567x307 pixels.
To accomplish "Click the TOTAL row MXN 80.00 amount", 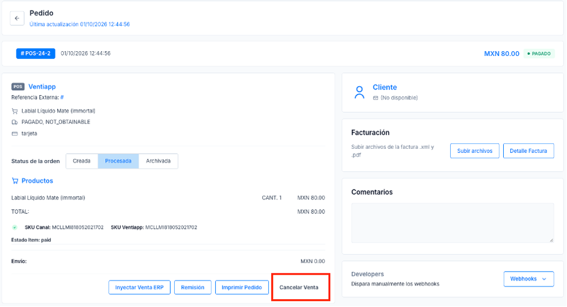I will [x=311, y=212].
